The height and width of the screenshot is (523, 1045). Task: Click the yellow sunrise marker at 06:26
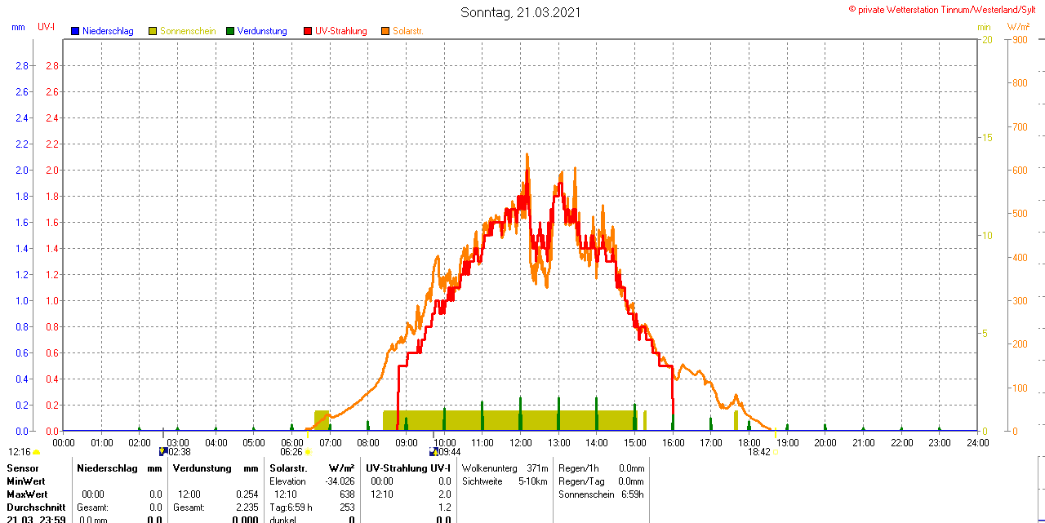(x=308, y=451)
